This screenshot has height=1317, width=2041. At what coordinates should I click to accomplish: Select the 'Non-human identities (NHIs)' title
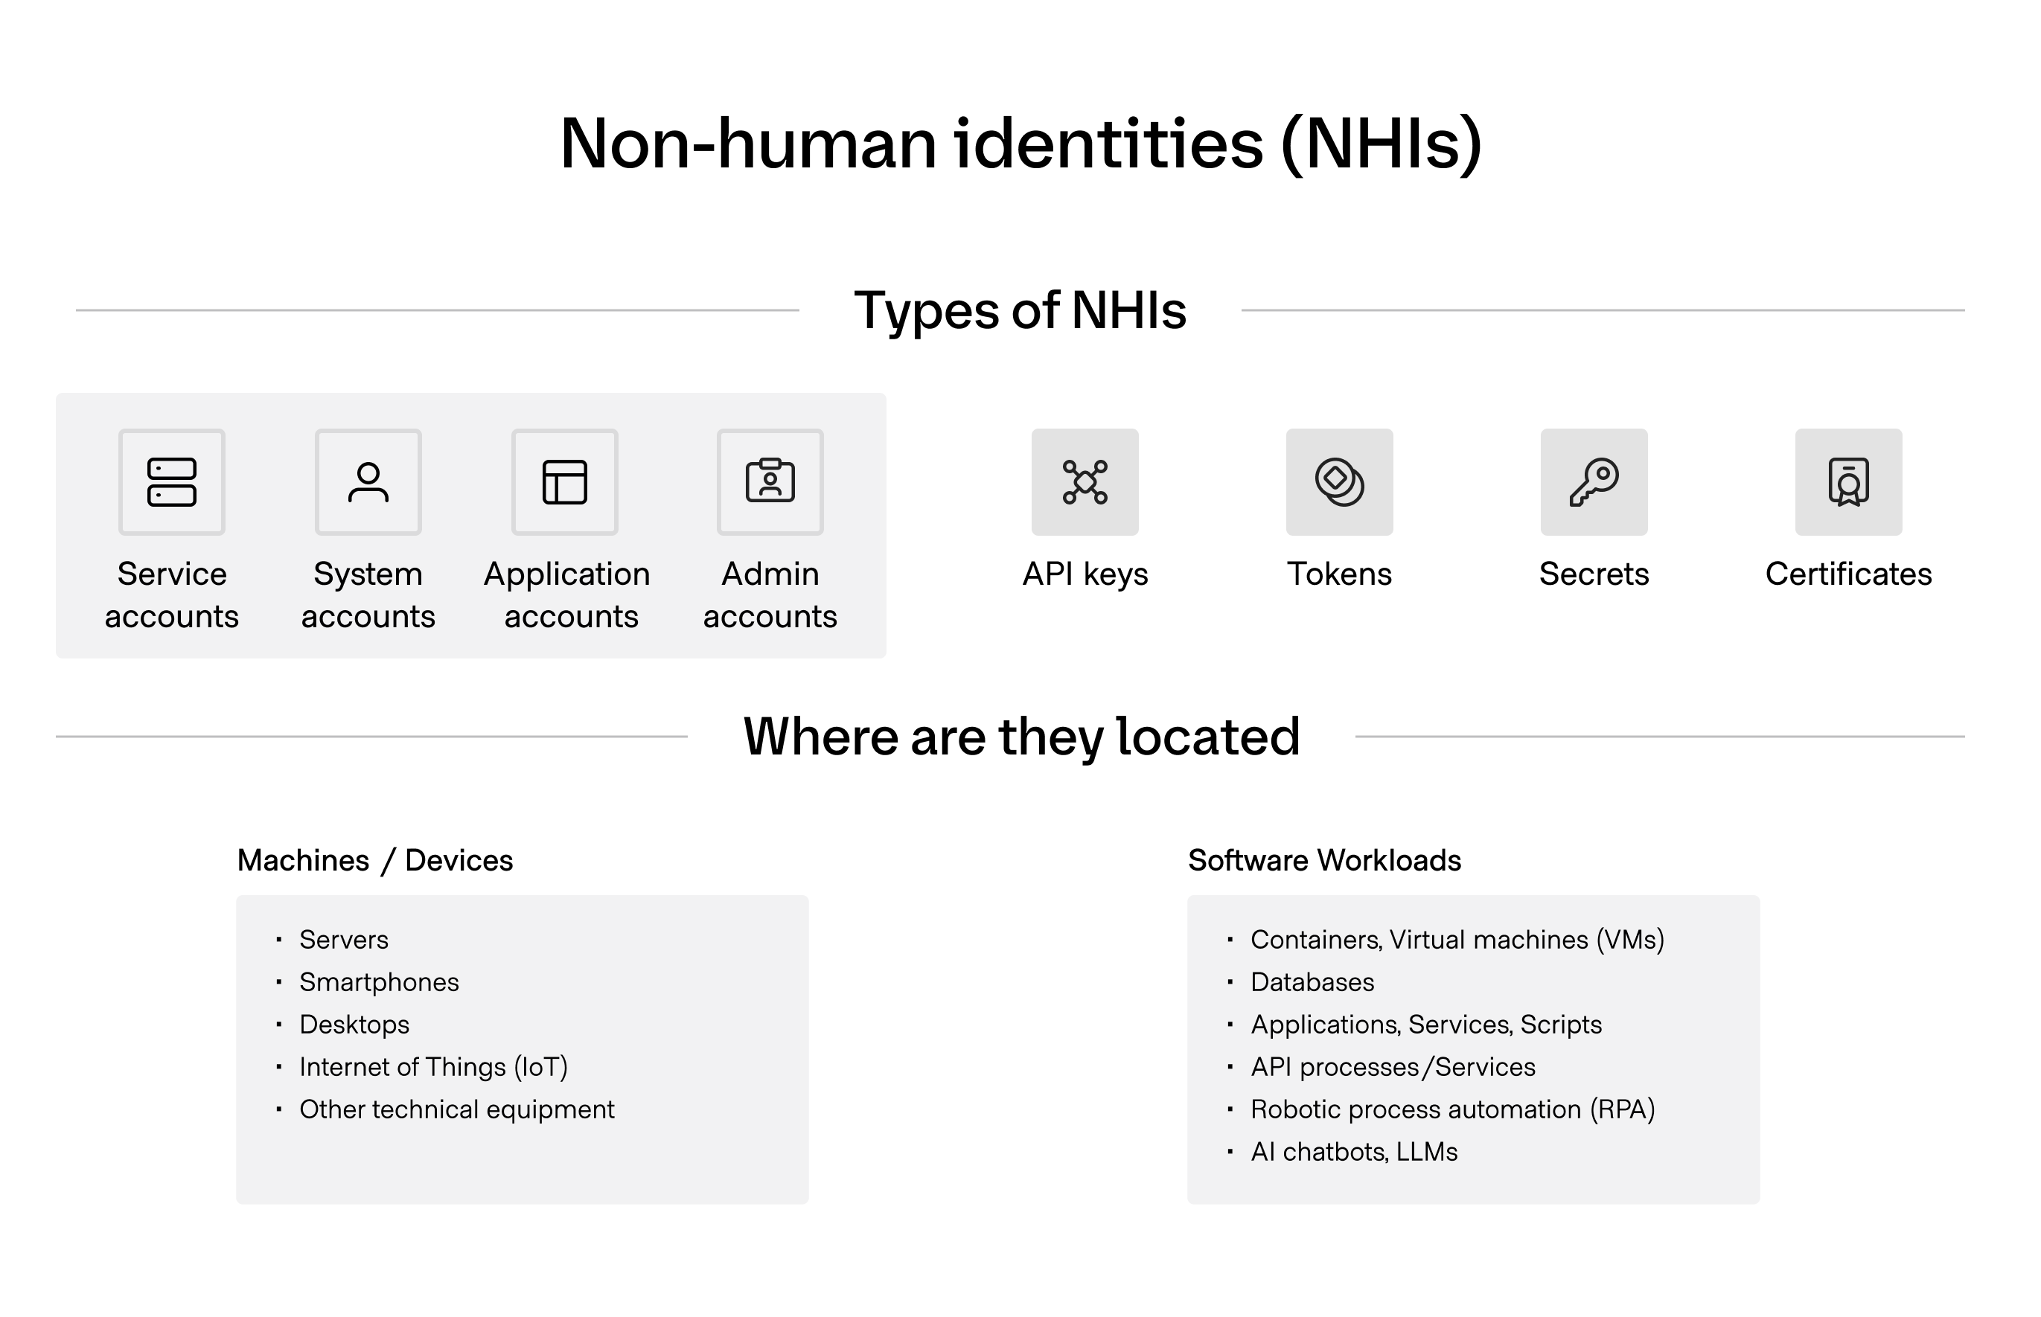point(1020,144)
